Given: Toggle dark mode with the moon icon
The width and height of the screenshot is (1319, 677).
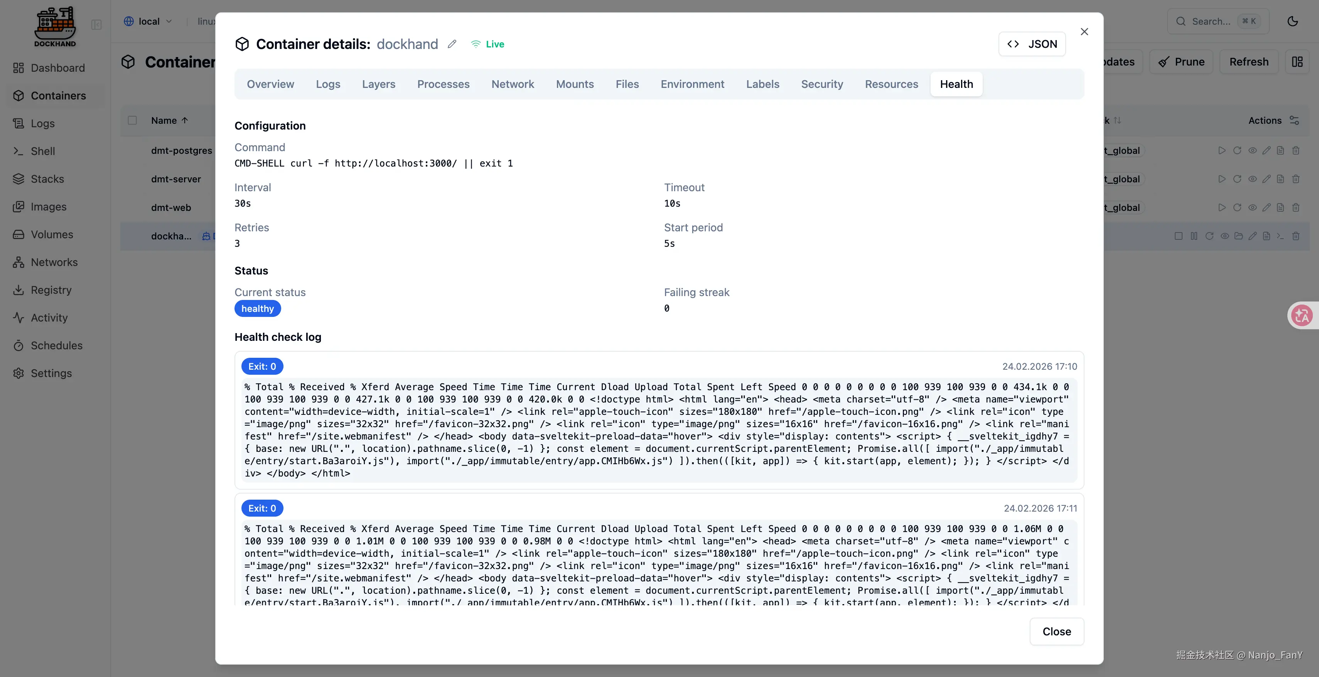Looking at the screenshot, I should pos(1292,21).
